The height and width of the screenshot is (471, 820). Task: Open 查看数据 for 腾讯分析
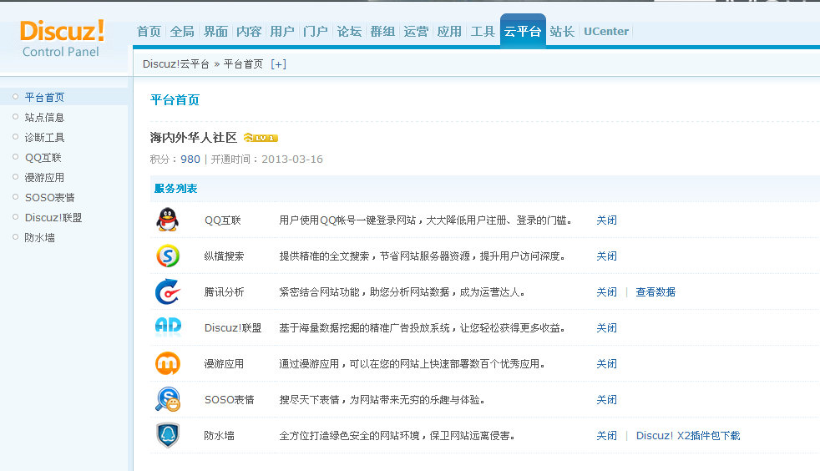coord(655,291)
